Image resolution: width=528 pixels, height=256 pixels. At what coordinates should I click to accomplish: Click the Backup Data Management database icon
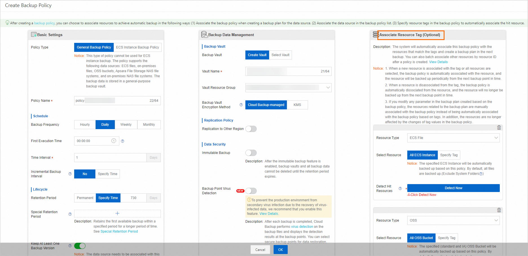pos(204,35)
